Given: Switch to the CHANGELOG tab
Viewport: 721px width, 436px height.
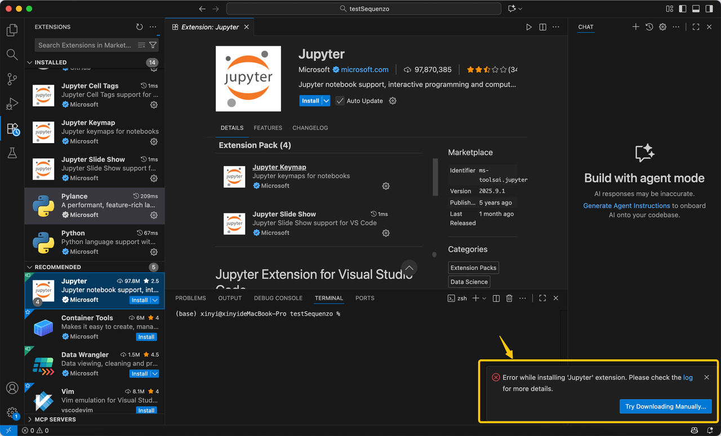Looking at the screenshot, I should [x=310, y=128].
